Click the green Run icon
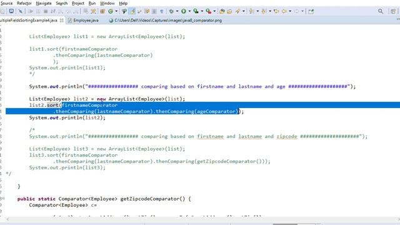The image size is (400, 225). tap(183, 11)
